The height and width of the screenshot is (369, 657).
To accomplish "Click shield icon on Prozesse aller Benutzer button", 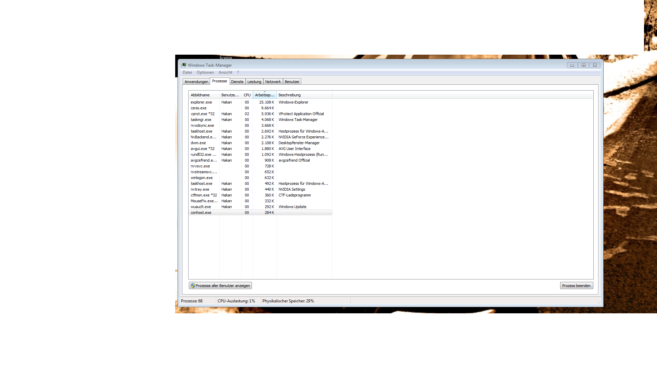I will click(x=193, y=286).
